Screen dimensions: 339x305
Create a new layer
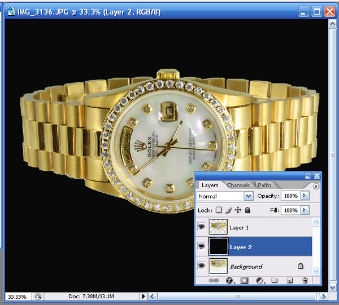290,280
